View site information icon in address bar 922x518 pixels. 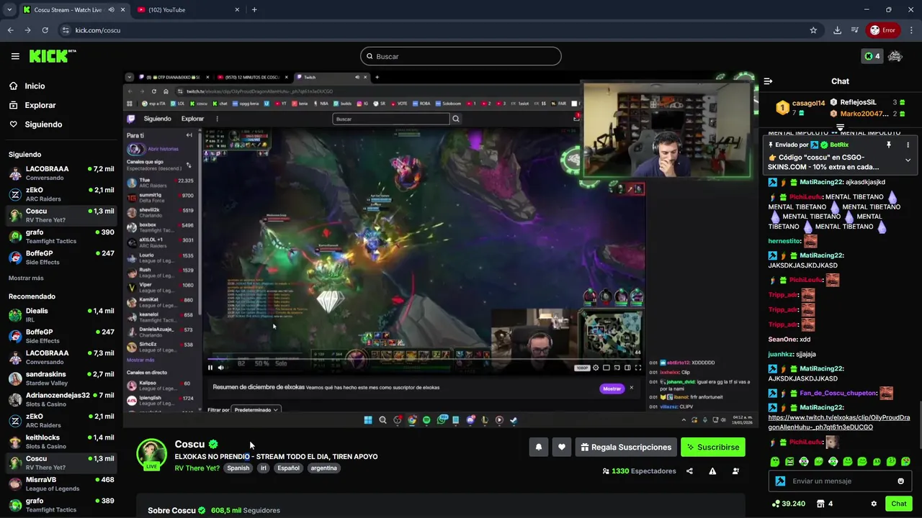pos(66,30)
